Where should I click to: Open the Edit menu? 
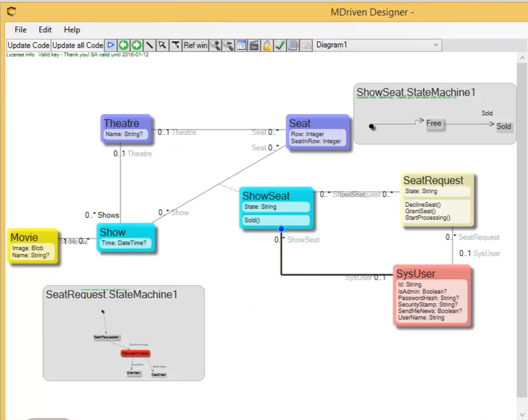coord(45,29)
